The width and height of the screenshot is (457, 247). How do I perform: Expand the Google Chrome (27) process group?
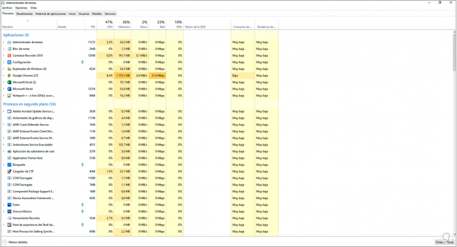(4, 76)
